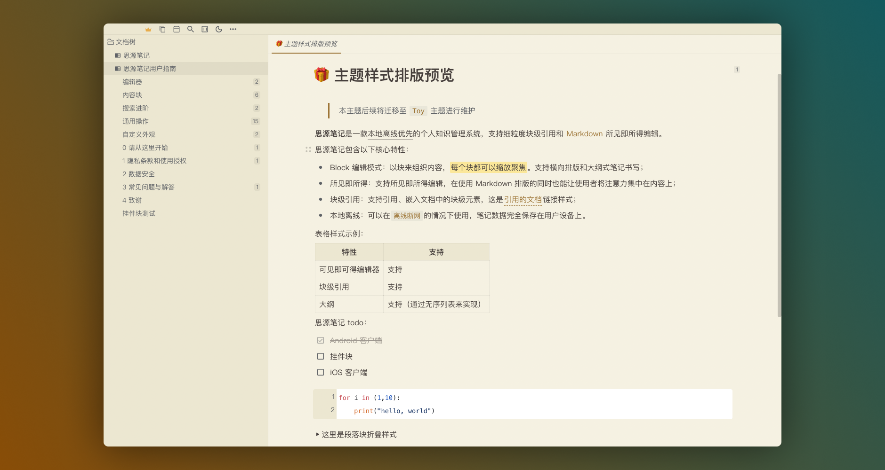The width and height of the screenshot is (885, 470).
Task: Click the 支持 table header cell
Action: pos(436,252)
